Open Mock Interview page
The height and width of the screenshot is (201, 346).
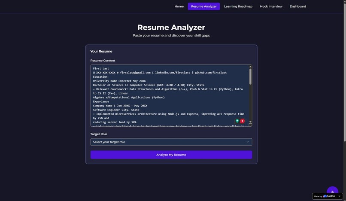click(x=271, y=6)
